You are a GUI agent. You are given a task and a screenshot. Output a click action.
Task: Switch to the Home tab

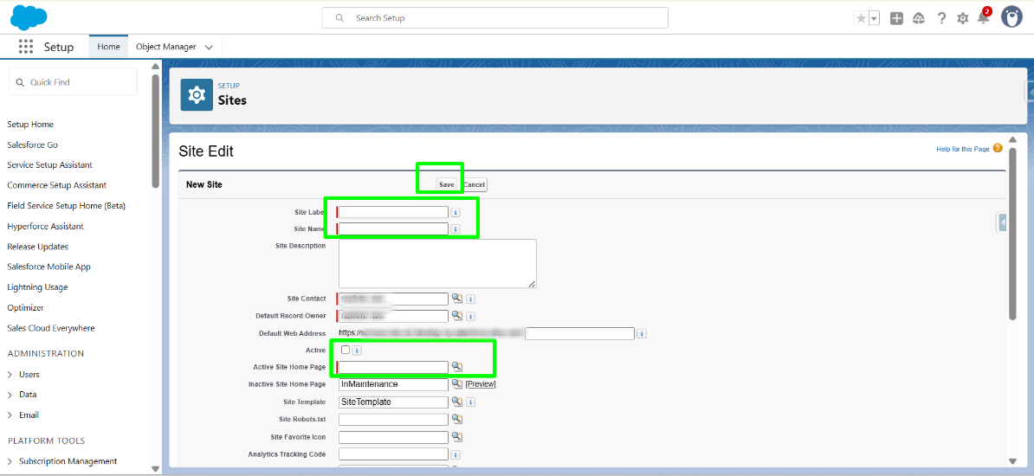[108, 47]
